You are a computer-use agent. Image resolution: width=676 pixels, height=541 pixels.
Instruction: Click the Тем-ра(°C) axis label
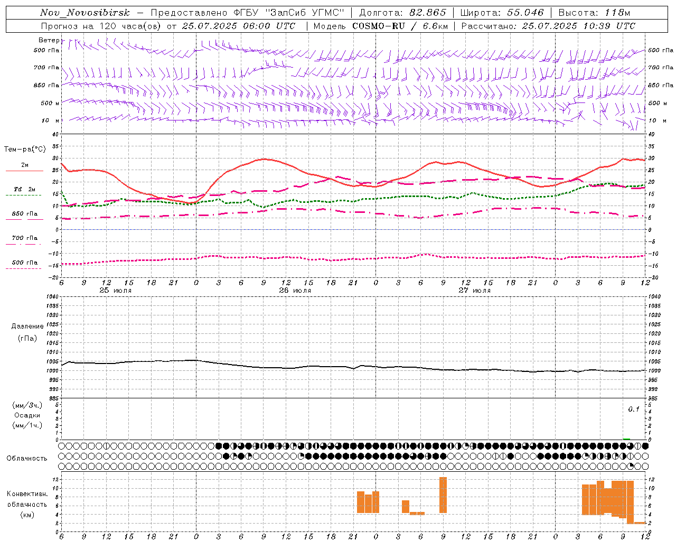[25, 150]
